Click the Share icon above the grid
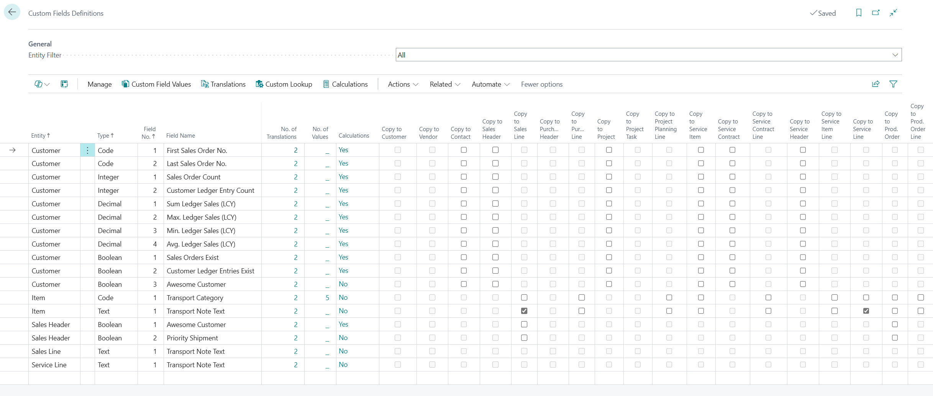 [876, 84]
